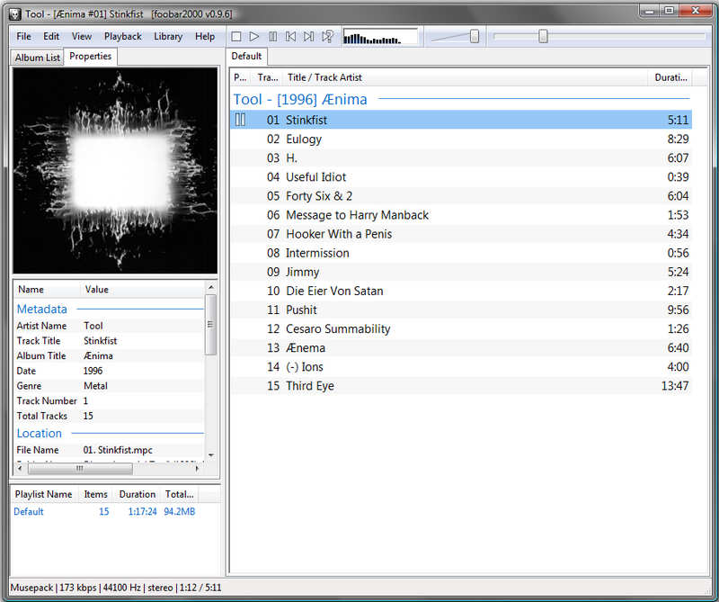The image size is (719, 602).
Task: Click the Items column header
Action: [x=96, y=495]
